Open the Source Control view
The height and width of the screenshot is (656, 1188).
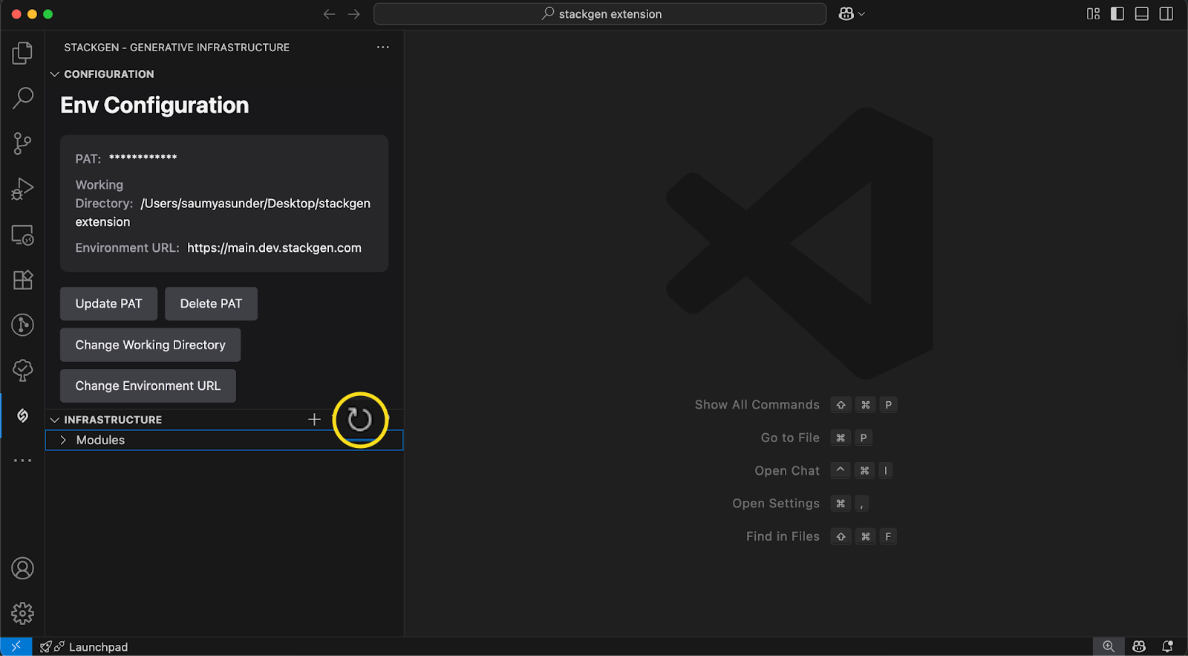click(x=22, y=143)
